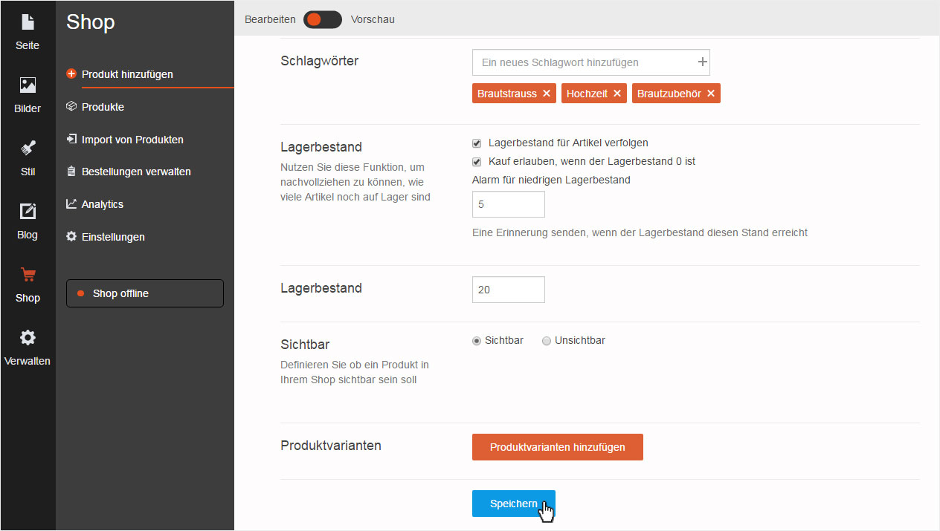The image size is (940, 531).
Task: Open Produkt hinzufügen menu item
Action: [x=127, y=74]
